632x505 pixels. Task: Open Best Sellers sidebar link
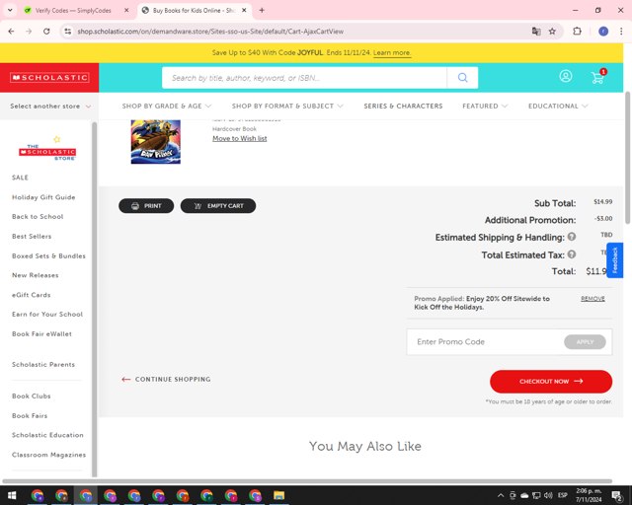click(32, 237)
